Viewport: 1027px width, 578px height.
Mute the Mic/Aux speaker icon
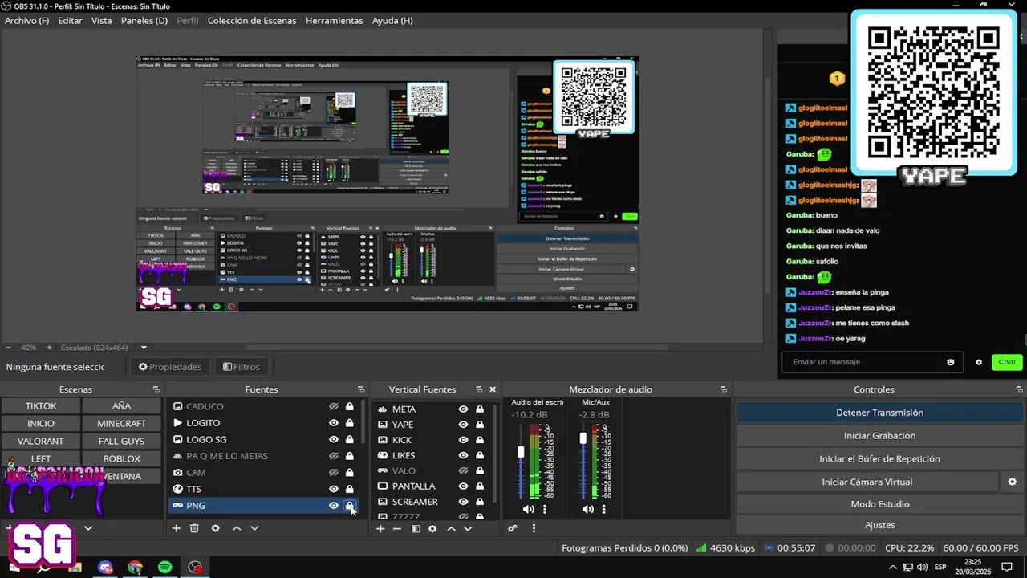click(x=588, y=509)
